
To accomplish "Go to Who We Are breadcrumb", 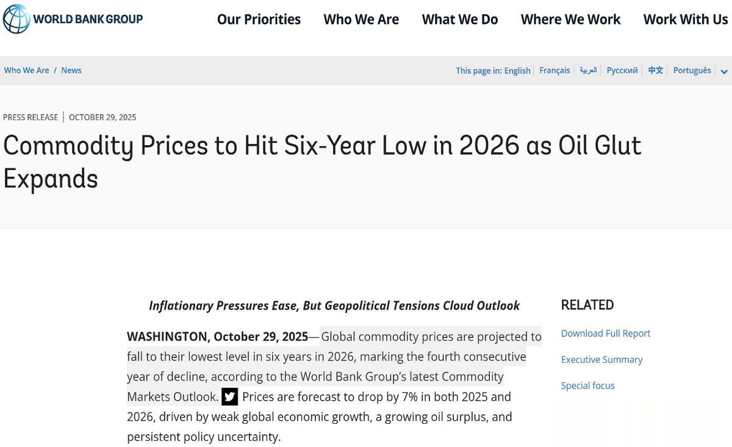I will [x=26, y=70].
